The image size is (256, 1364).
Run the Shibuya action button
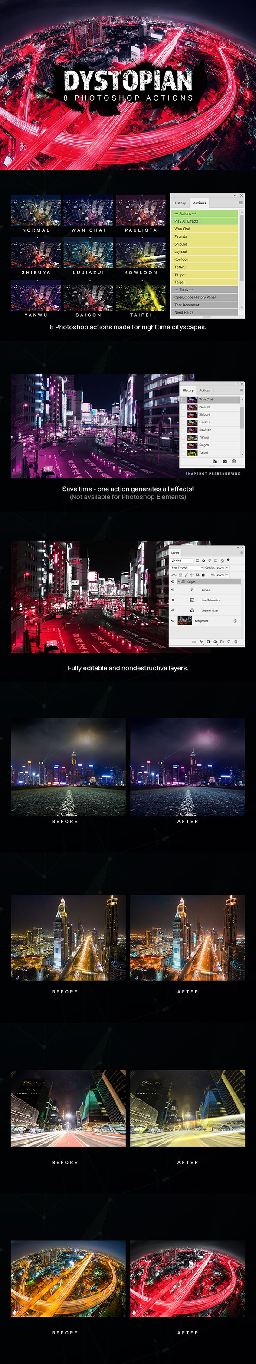(x=205, y=244)
